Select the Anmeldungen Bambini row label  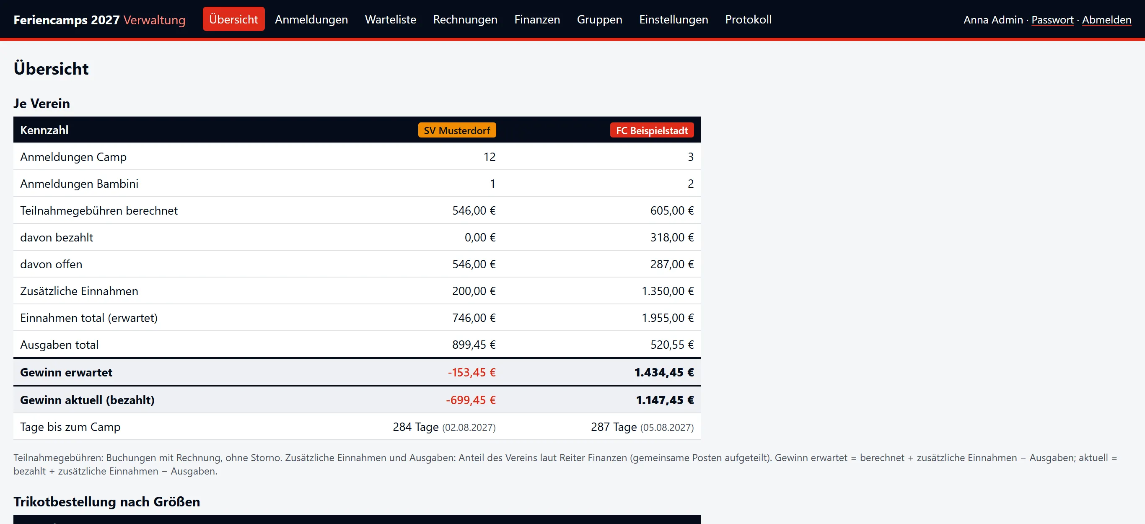(x=79, y=184)
